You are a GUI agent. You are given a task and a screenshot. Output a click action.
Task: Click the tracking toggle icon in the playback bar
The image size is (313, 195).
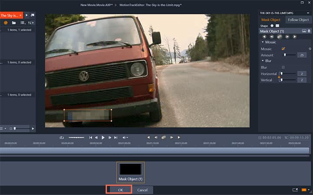pos(163,137)
